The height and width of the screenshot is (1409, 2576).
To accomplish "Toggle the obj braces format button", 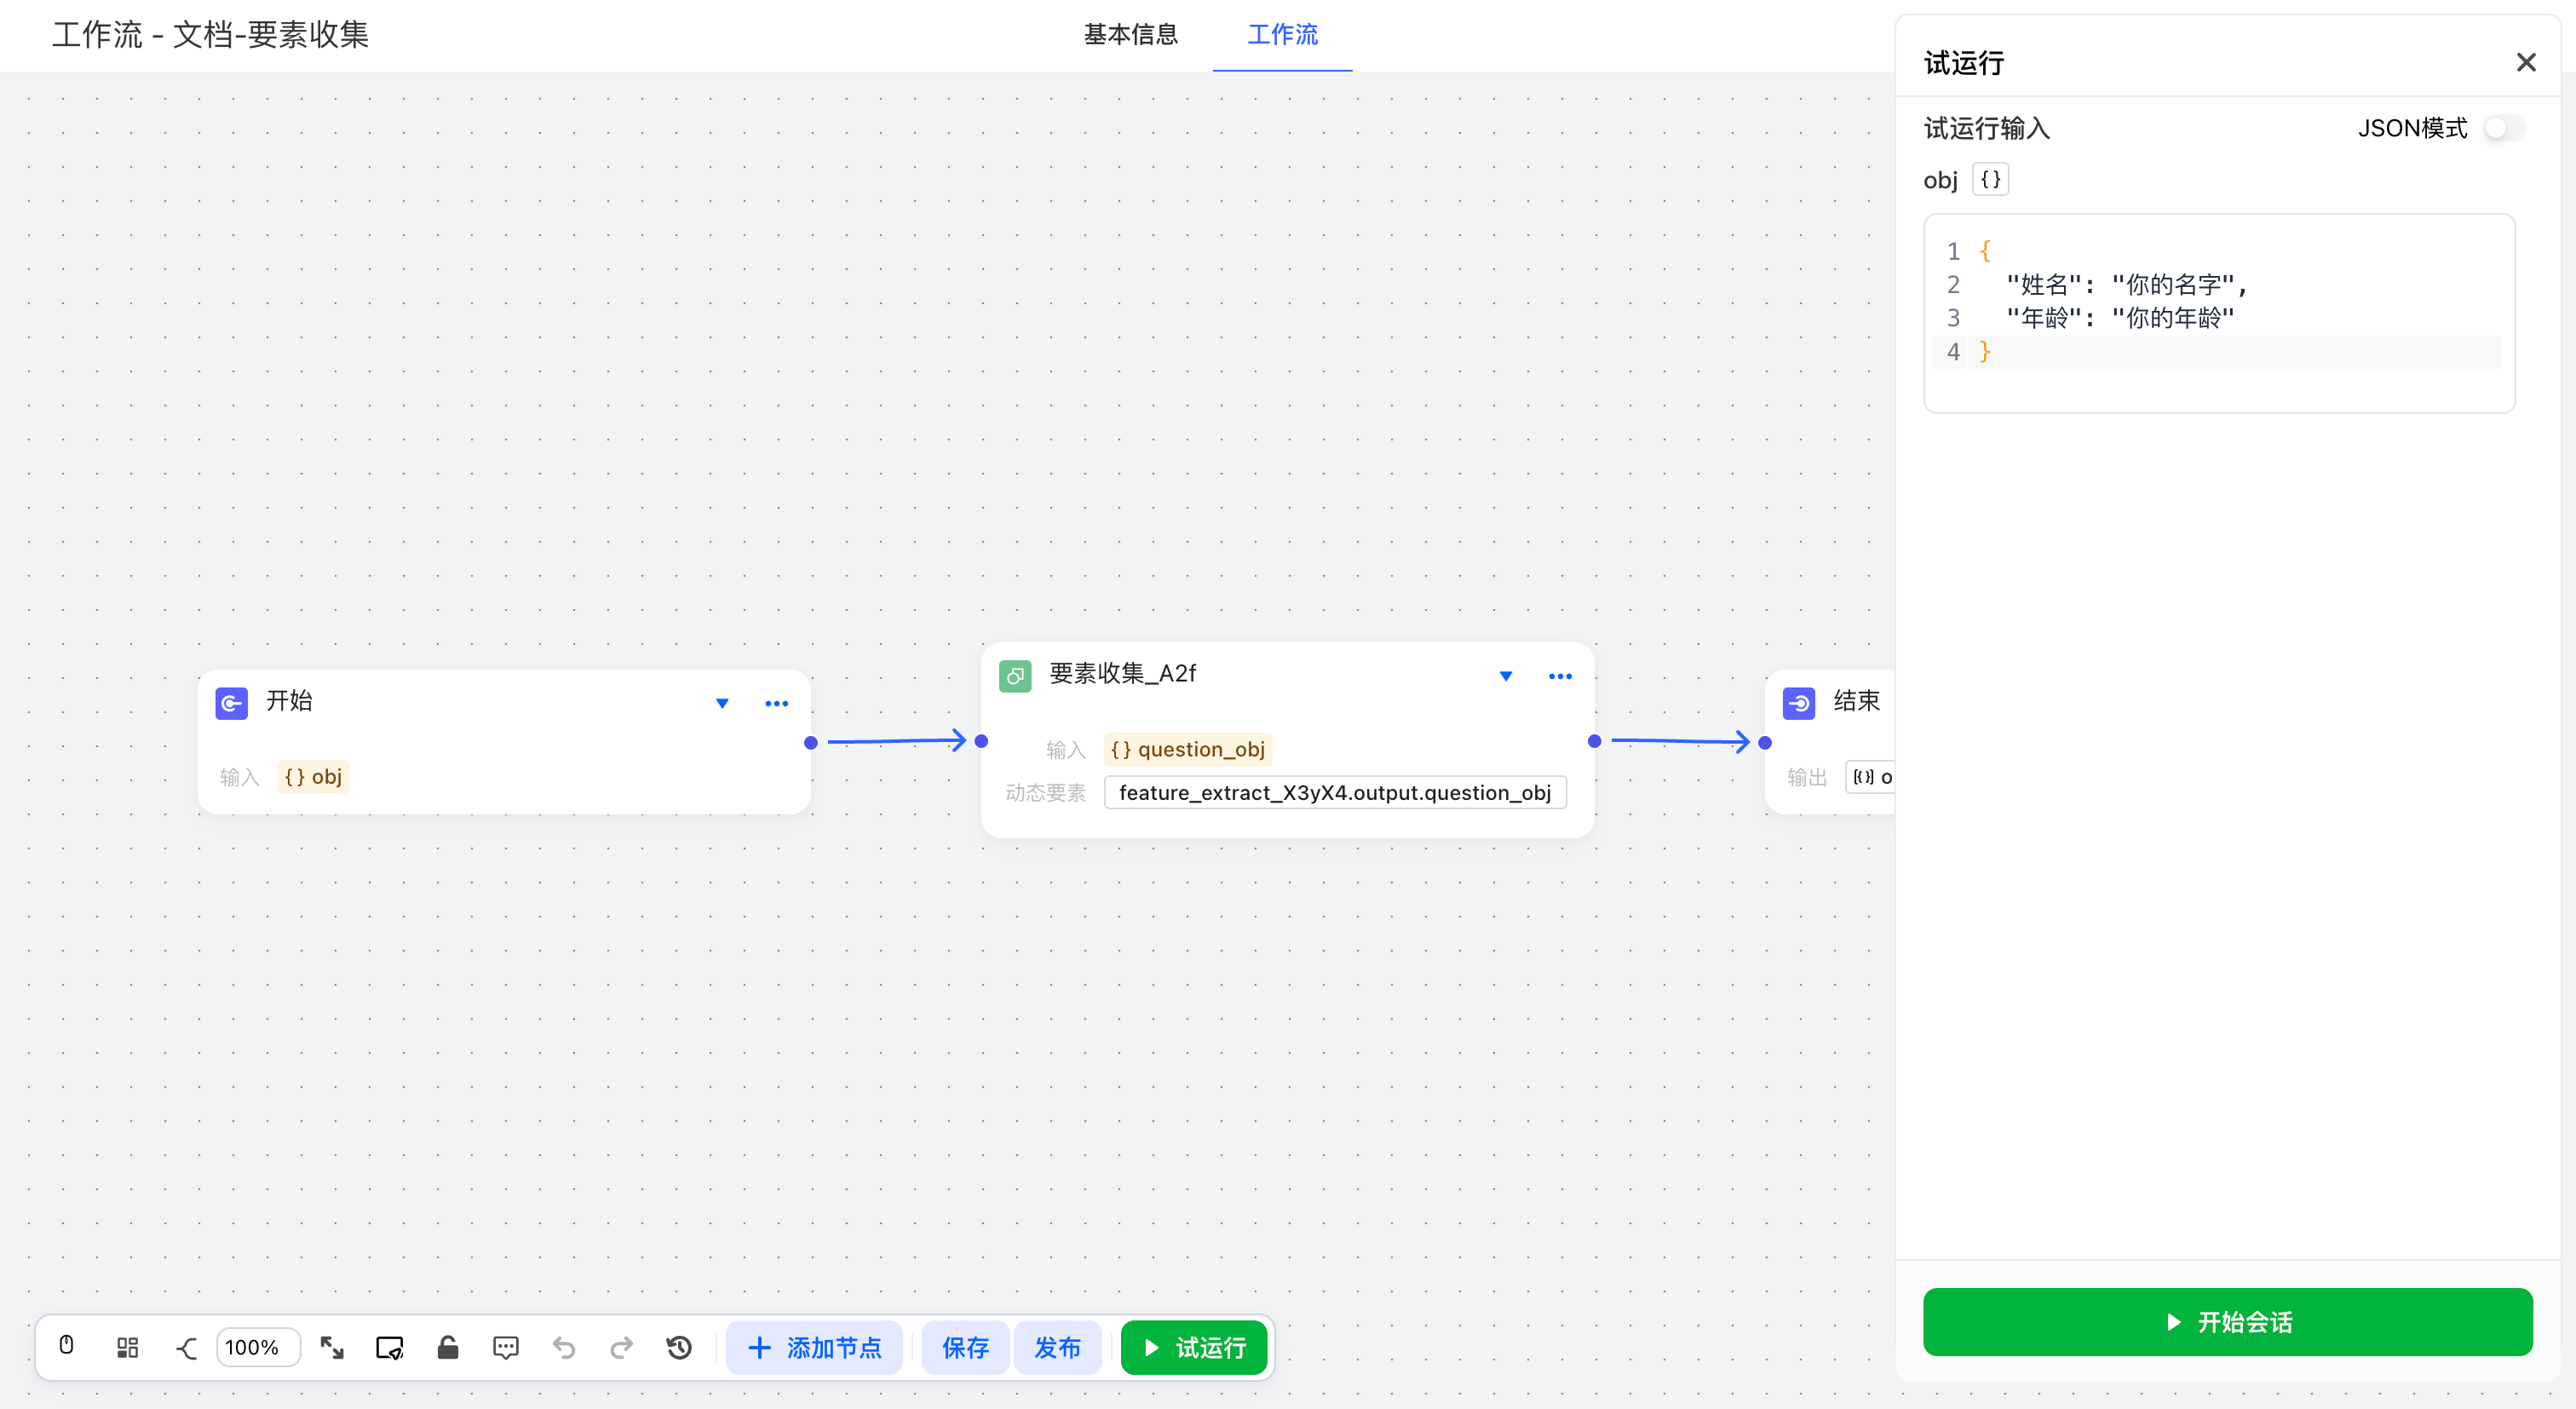I will point(1990,180).
